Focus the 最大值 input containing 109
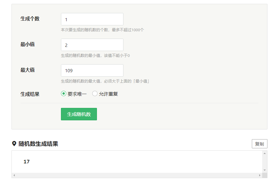 pyautogui.click(x=92, y=70)
